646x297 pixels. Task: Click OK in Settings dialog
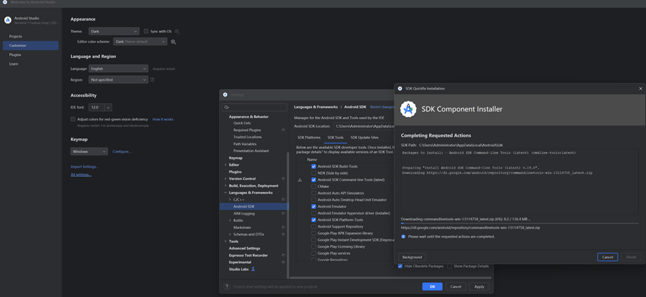coord(432,286)
